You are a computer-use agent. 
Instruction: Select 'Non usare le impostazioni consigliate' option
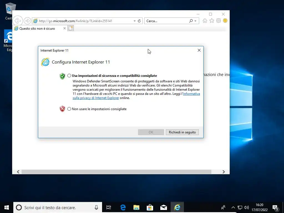(69, 109)
